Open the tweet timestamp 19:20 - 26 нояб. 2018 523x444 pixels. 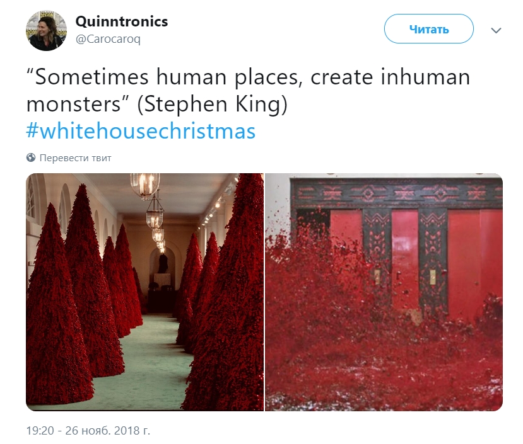(88, 430)
